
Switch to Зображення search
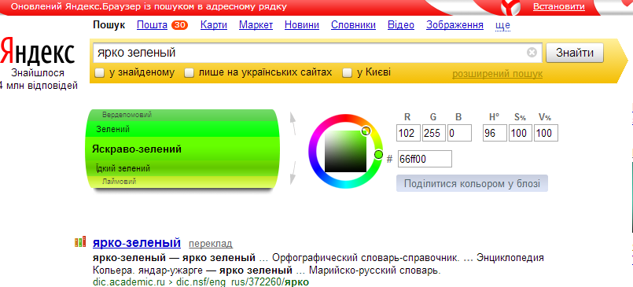(x=455, y=25)
